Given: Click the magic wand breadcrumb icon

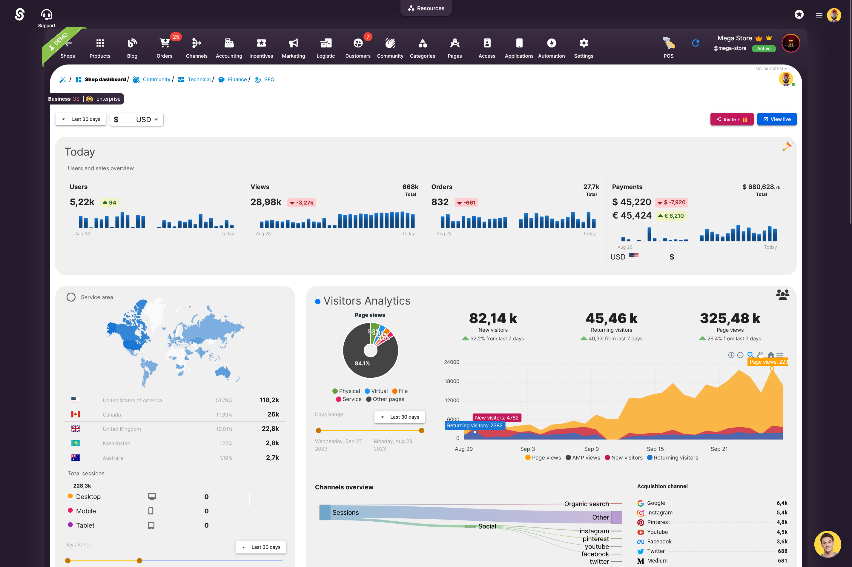Looking at the screenshot, I should tap(62, 79).
